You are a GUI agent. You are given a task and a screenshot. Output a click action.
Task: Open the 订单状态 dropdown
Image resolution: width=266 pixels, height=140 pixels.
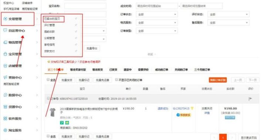(x=157, y=14)
